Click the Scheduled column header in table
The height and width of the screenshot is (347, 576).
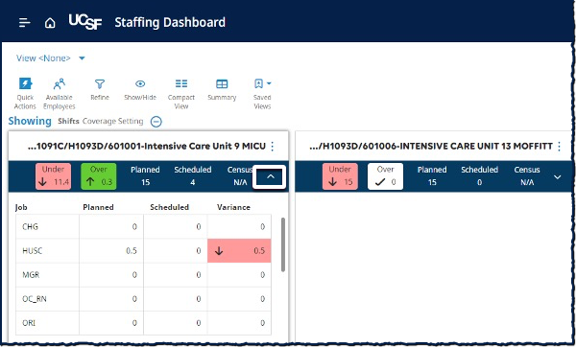pos(169,207)
